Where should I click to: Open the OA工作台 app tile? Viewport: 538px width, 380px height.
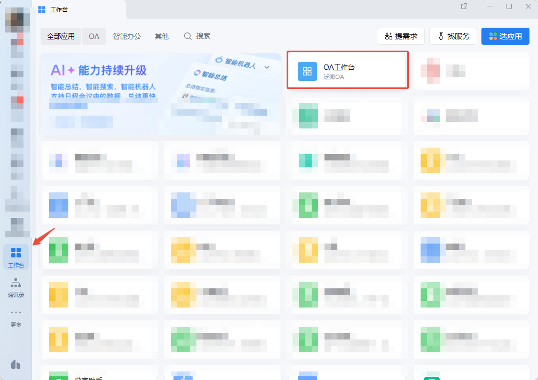347,70
